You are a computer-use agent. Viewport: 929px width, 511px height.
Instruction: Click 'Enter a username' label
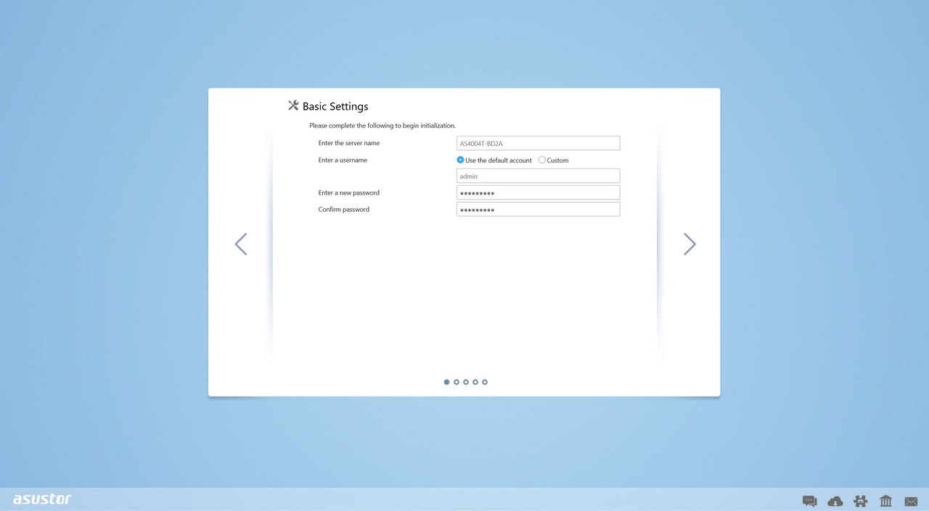point(343,160)
